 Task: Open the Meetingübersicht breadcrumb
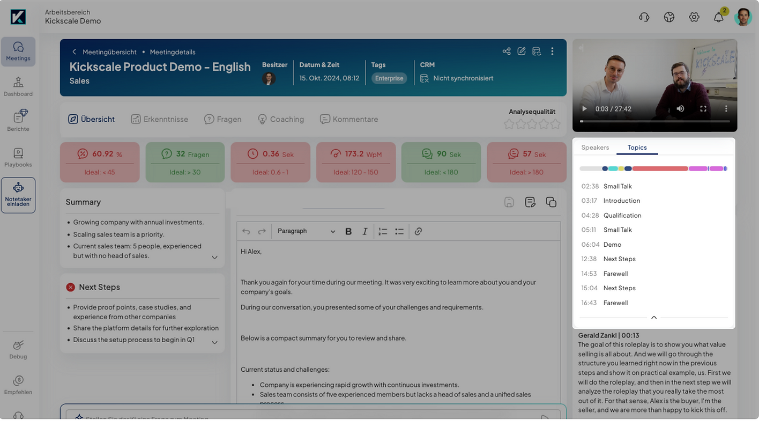click(x=109, y=52)
